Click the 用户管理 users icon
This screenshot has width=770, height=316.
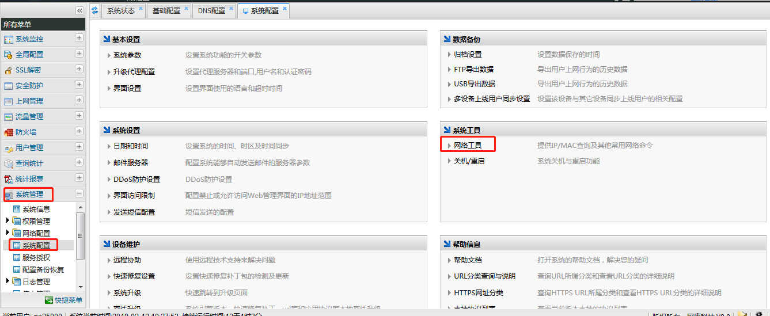coord(8,148)
